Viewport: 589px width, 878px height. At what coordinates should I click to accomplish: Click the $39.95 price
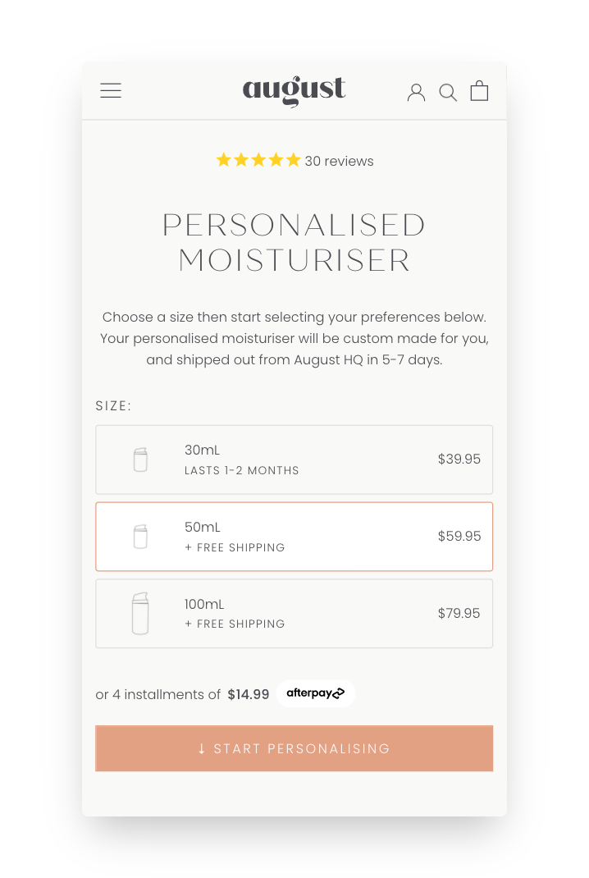[x=459, y=460]
